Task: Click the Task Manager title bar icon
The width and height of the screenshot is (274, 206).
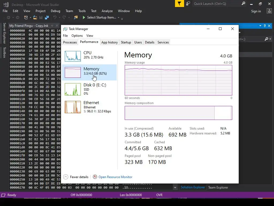Action: pyautogui.click(x=65, y=29)
